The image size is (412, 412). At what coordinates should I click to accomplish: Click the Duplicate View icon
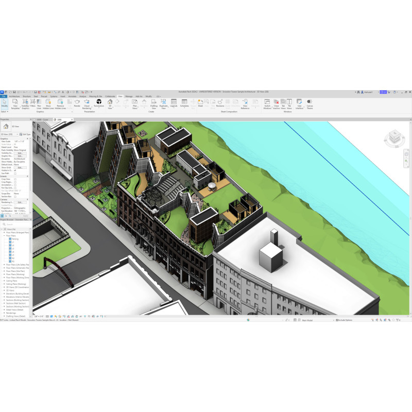(163, 102)
